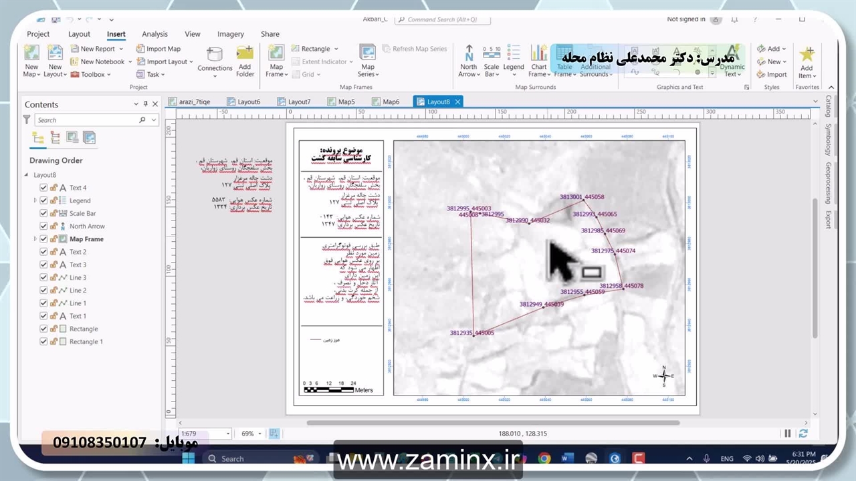This screenshot has width=856, height=481.
Task: Open the Project ribbon tab
Action: (38, 34)
